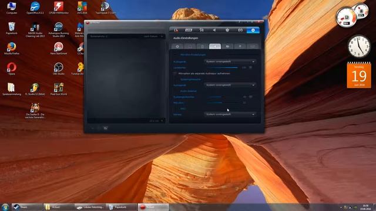Screen dimensions: 376x211
Task: Launch OpenOffice 4.1.1 shortcut
Action: [x=35, y=8]
